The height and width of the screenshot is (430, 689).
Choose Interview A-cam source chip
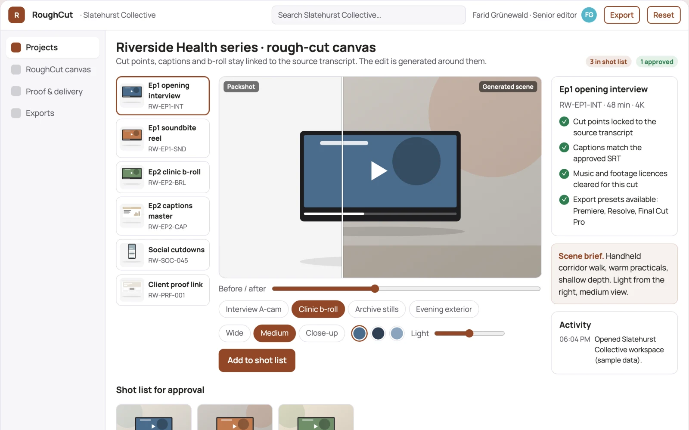pos(254,309)
